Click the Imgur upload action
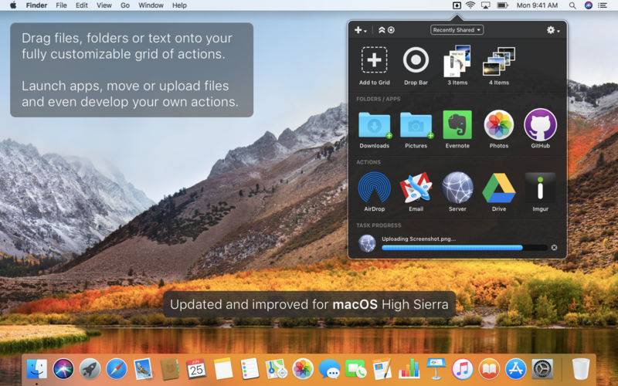 540,188
